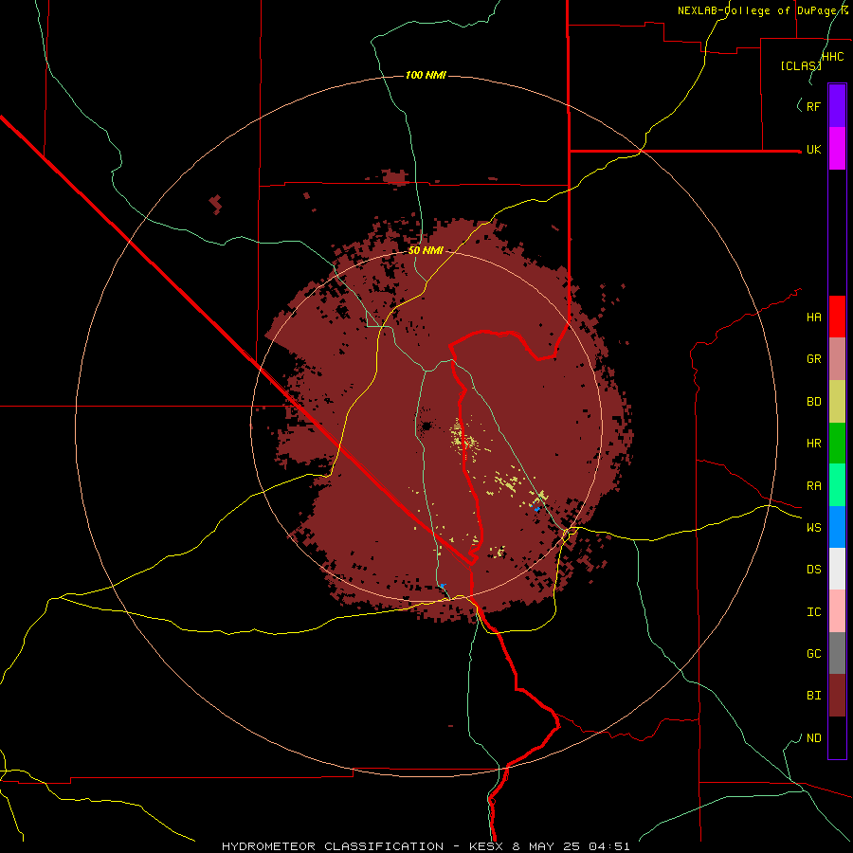This screenshot has height=853, width=853.
Task: Click the blue WS legend swatch
Action: coord(837,527)
